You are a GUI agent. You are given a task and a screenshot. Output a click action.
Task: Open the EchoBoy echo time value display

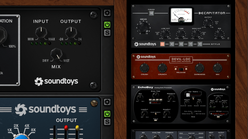click(x=155, y=103)
